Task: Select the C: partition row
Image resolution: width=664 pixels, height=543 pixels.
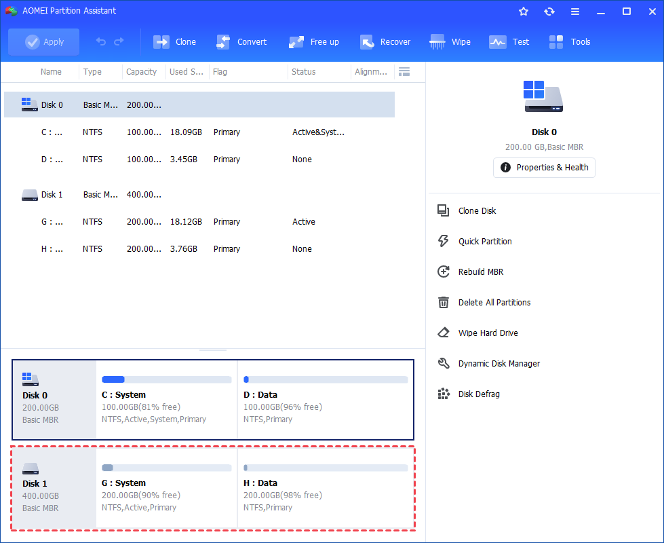Action: tap(199, 132)
